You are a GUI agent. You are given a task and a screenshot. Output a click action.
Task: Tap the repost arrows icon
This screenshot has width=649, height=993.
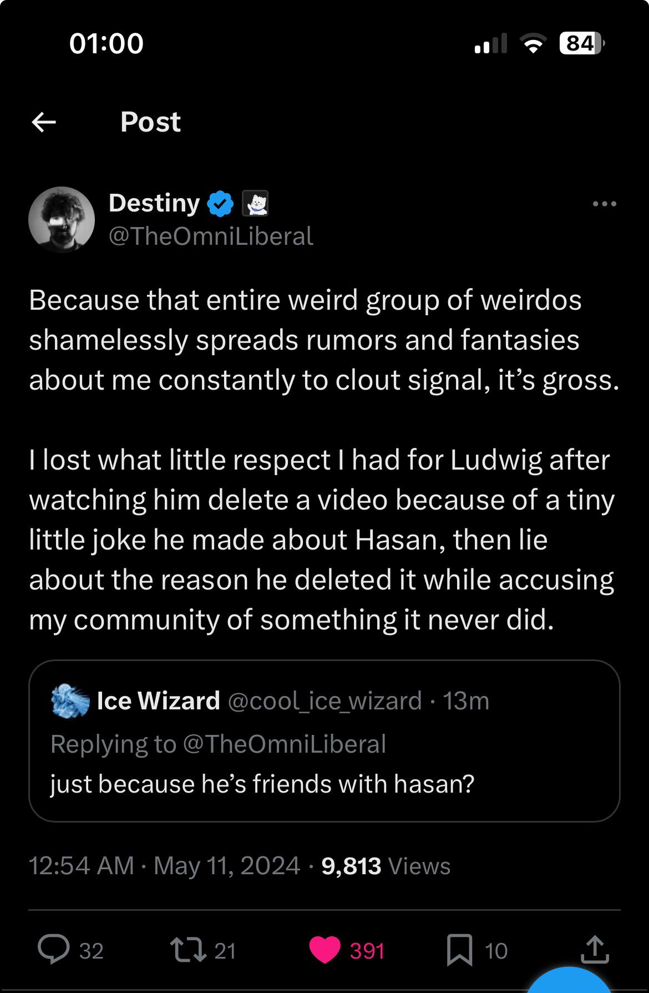[x=188, y=949]
